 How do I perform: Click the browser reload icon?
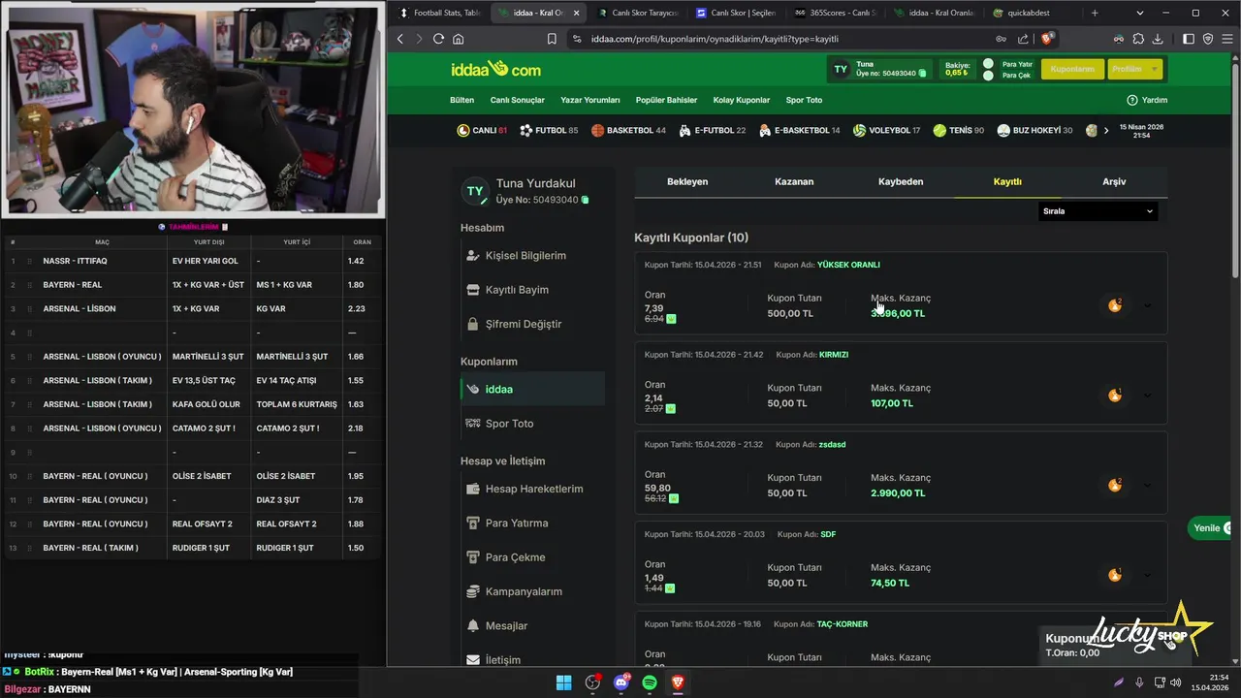tap(438, 39)
